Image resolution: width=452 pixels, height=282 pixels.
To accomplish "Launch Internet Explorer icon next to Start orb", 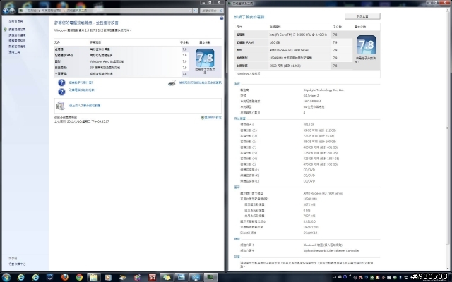I will pyautogui.click(x=20, y=277).
